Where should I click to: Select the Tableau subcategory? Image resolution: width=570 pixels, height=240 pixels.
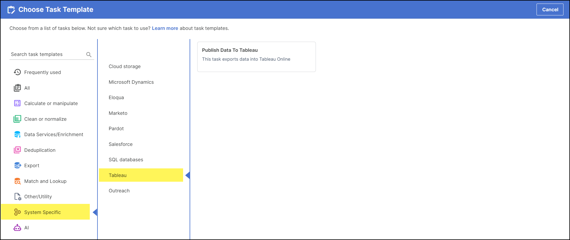click(x=141, y=175)
